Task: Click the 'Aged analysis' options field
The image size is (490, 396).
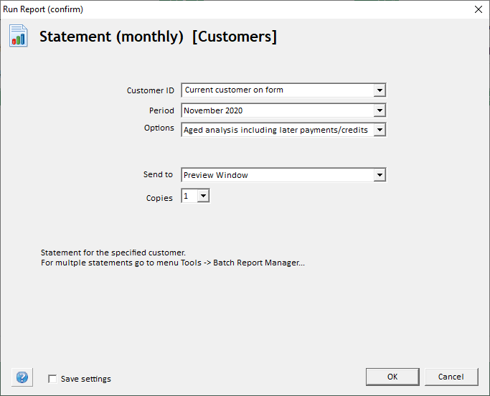Action: pos(278,130)
